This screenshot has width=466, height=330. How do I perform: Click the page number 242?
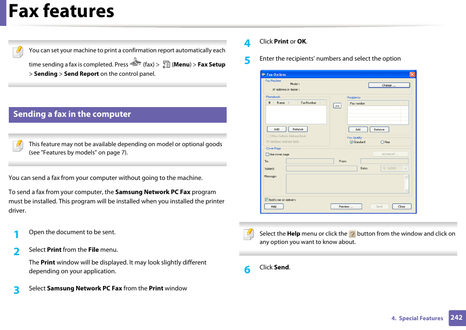[456, 317]
